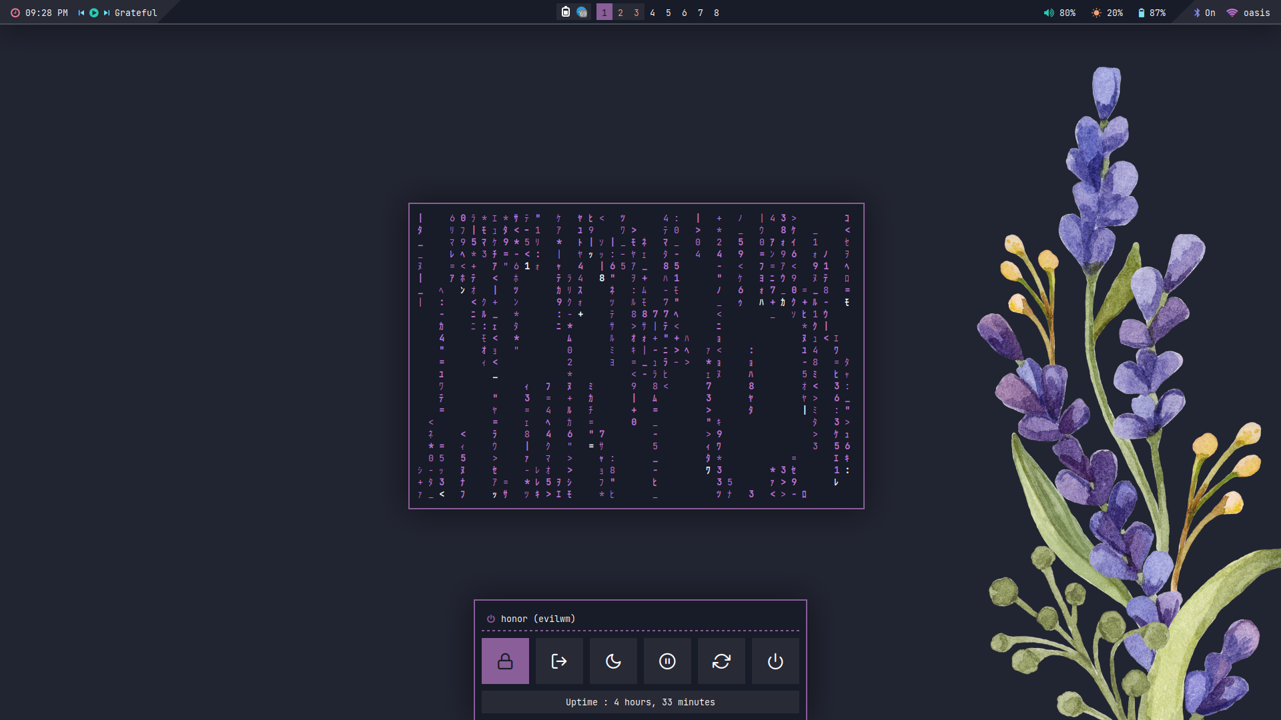Click the reboot refresh icon
This screenshot has height=720, width=1281.
pos(721,661)
